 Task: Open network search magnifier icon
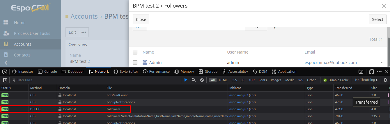pyautogui.click(x=194, y=80)
